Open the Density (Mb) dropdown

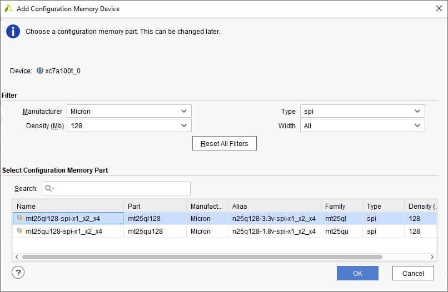129,126
